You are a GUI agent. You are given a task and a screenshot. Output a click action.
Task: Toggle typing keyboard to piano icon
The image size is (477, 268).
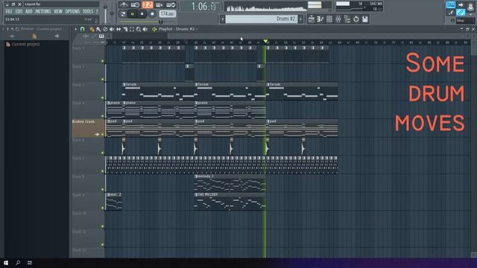[x=450, y=4]
